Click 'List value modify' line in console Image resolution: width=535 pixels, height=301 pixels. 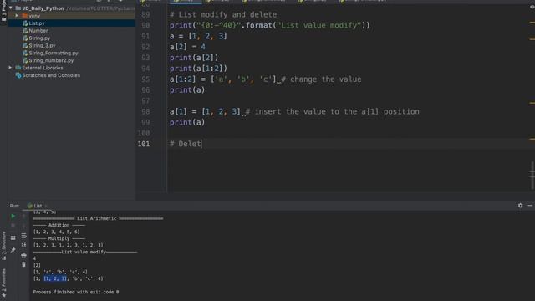click(85, 252)
